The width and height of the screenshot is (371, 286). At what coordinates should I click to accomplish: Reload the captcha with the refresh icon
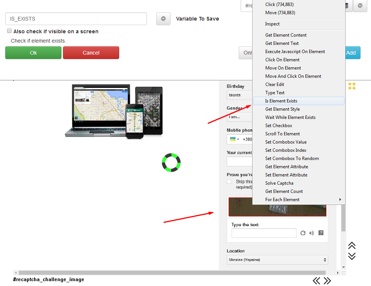[x=303, y=233]
